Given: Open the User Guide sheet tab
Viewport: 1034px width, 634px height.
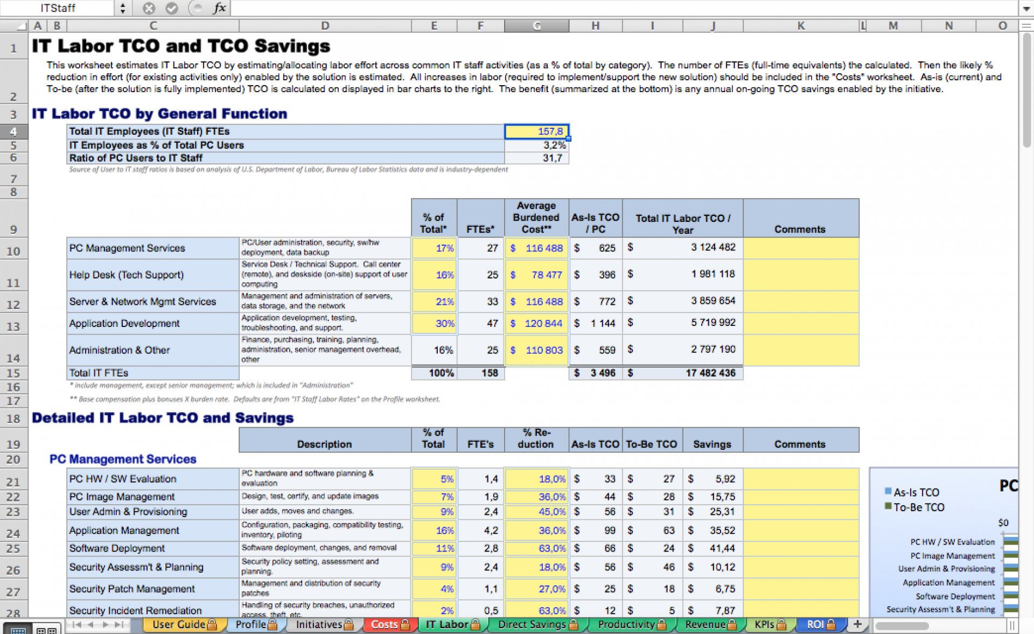Looking at the screenshot, I should [184, 625].
